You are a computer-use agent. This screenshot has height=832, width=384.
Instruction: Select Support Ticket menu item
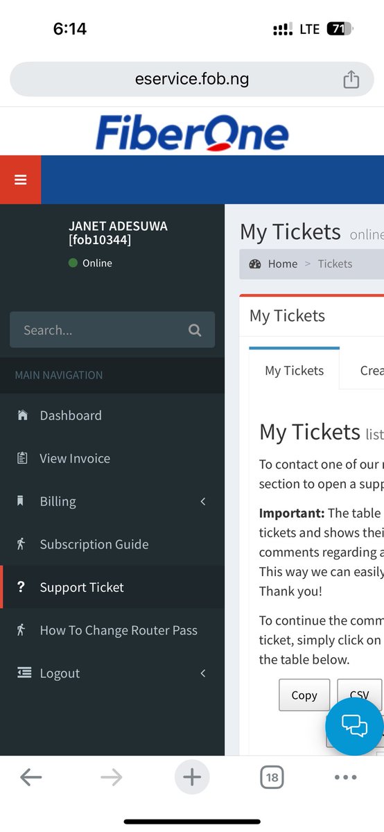(112, 587)
